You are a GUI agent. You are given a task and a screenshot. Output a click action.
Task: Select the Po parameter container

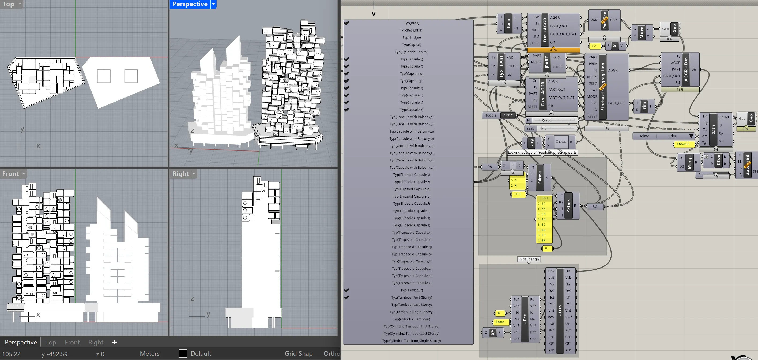click(x=490, y=167)
